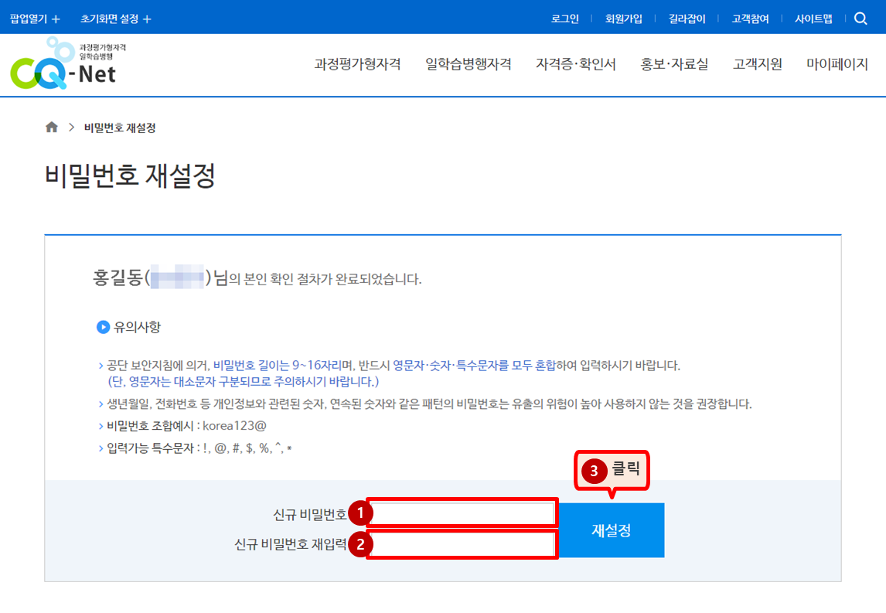Screen dimensions: 886x613
Task: Click the 유의사항 heading text
Action: 138,327
